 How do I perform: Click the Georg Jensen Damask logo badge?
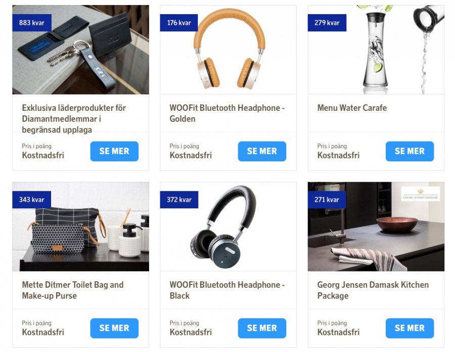coord(421,194)
